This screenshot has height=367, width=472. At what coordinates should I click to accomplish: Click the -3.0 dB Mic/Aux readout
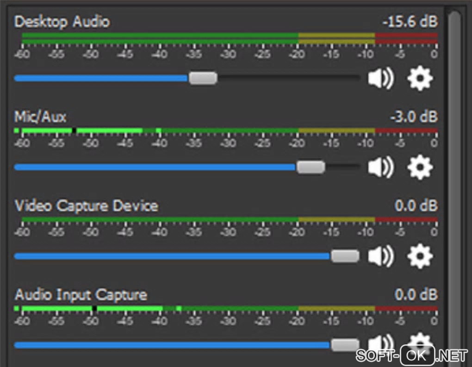413,116
